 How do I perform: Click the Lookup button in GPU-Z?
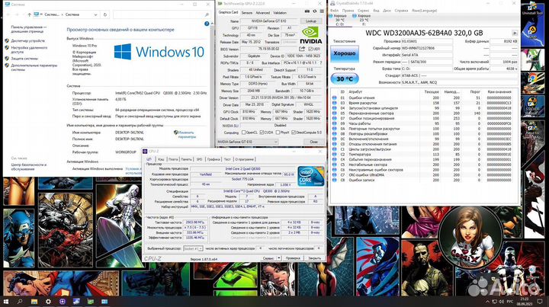(311, 21)
